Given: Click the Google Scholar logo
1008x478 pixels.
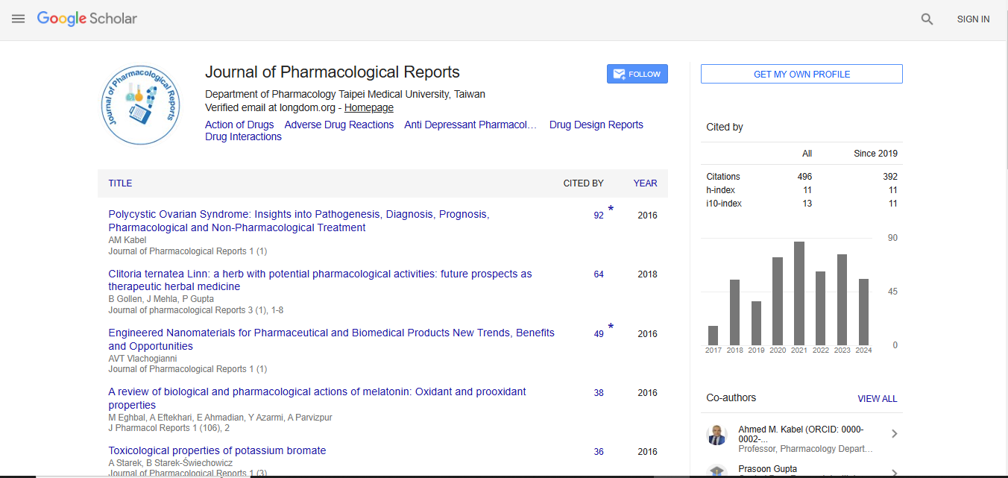Looking at the screenshot, I should click(x=87, y=19).
